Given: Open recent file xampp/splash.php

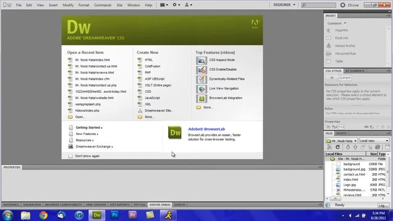Looking at the screenshot, I should [88, 104].
